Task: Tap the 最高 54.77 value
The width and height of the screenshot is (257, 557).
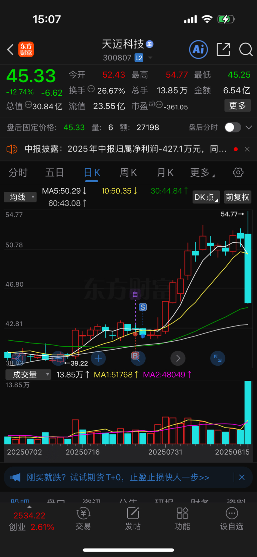Action: coord(177,75)
